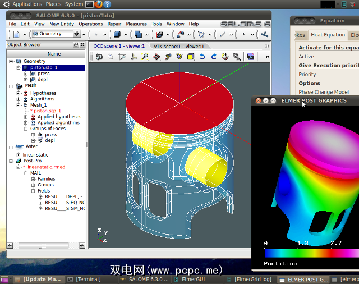Expand the RESU____SIEQ_NC field node
This screenshot has height=284, width=359.
[40, 203]
